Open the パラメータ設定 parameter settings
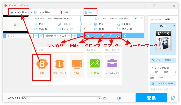 point(163,60)
